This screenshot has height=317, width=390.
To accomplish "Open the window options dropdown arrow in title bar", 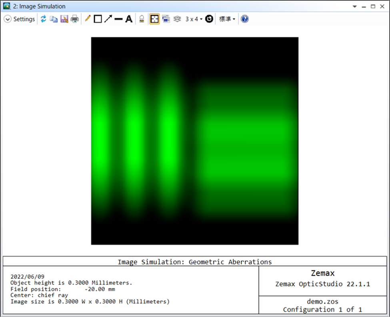I will point(355,7).
